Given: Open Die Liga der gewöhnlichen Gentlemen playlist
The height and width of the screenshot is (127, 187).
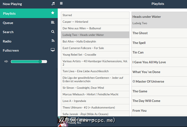Looking at the screenshot, I should [95, 79].
